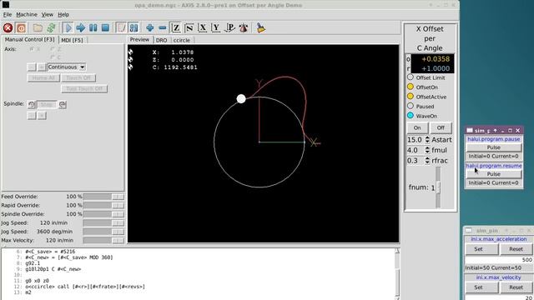
Task: Open the View menu
Action: [48, 15]
